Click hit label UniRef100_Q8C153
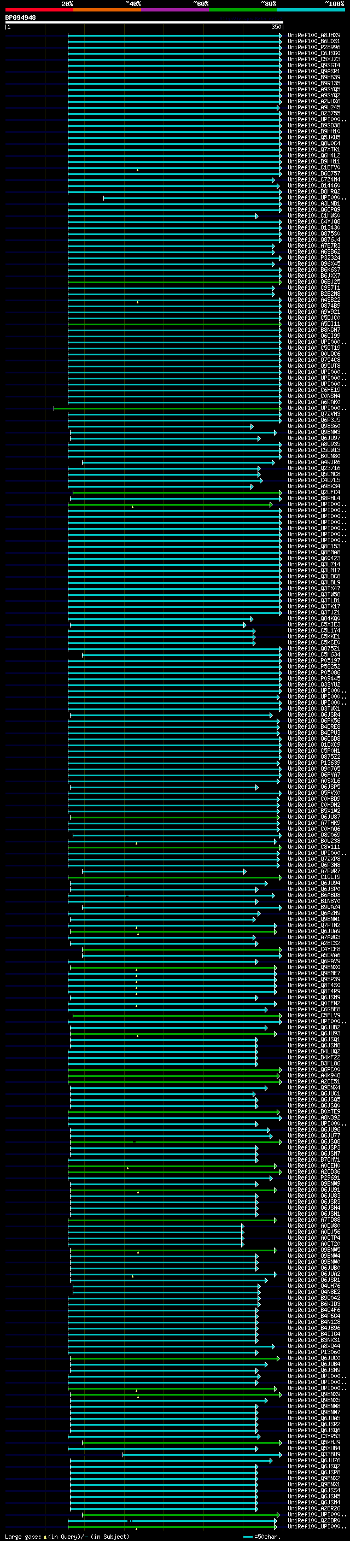This screenshot has height=1541, width=350. click(314, 546)
